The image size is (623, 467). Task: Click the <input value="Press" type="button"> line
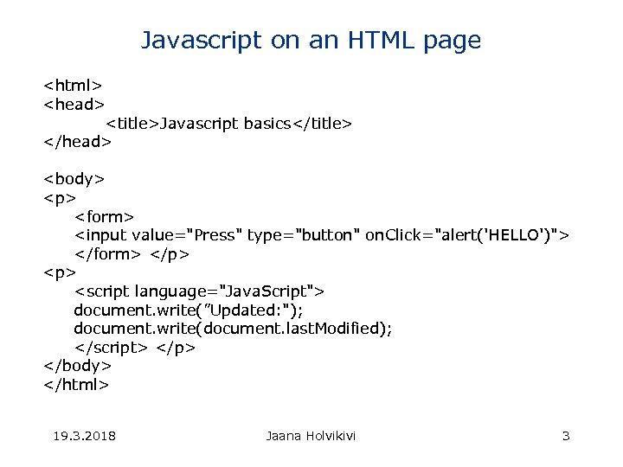click(322, 235)
